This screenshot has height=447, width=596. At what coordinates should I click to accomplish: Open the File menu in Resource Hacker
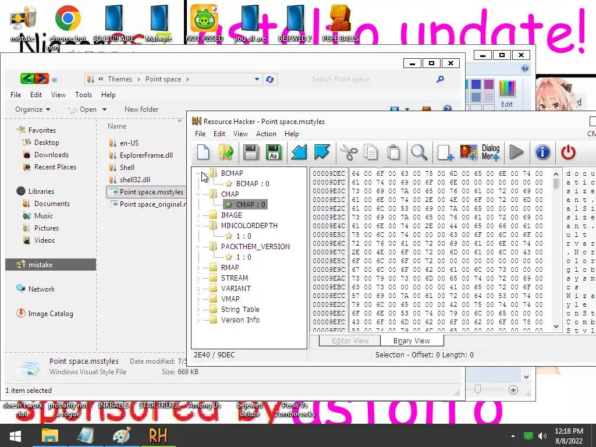click(x=200, y=134)
